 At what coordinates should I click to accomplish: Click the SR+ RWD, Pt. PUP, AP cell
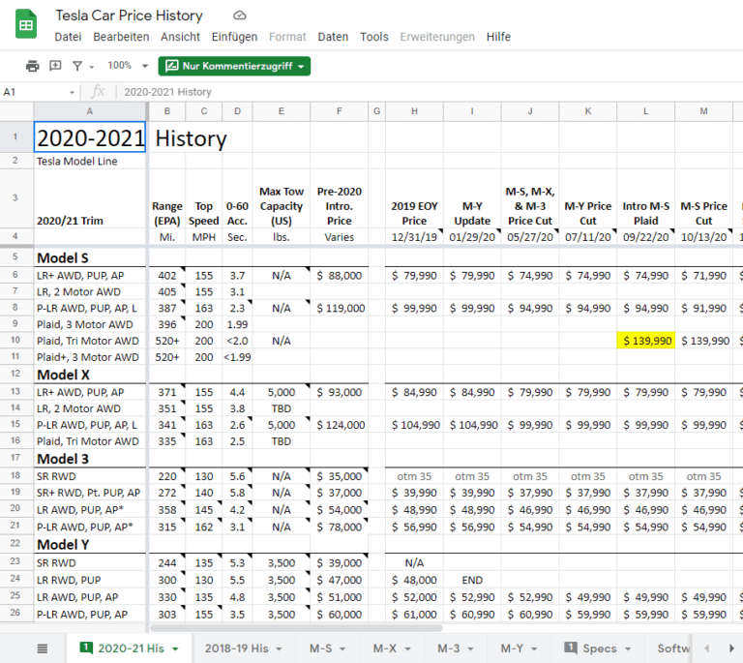point(90,493)
